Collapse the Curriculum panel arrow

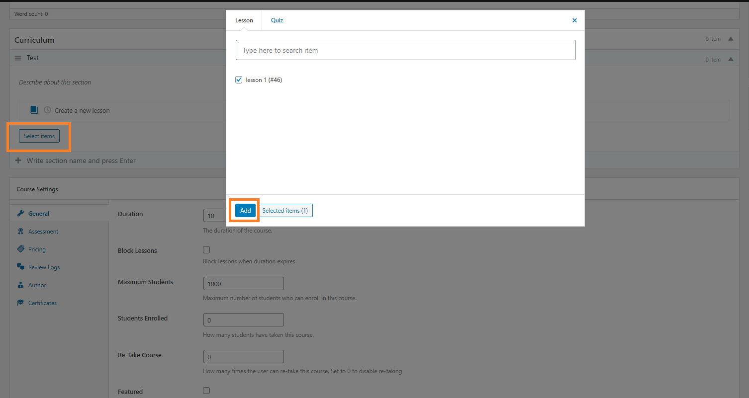pyautogui.click(x=731, y=39)
